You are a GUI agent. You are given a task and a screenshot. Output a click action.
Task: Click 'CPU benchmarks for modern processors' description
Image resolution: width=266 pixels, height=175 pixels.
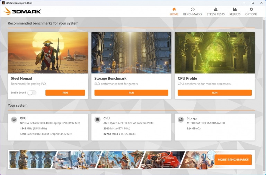[204, 84]
